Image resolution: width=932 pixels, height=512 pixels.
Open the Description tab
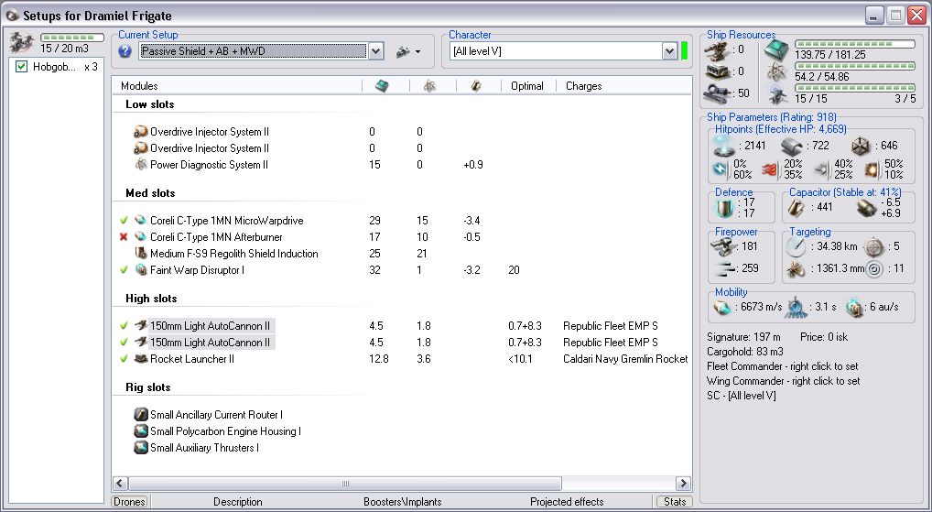tap(238, 502)
